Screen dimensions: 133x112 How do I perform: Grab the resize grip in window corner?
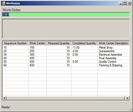coord(130,110)
